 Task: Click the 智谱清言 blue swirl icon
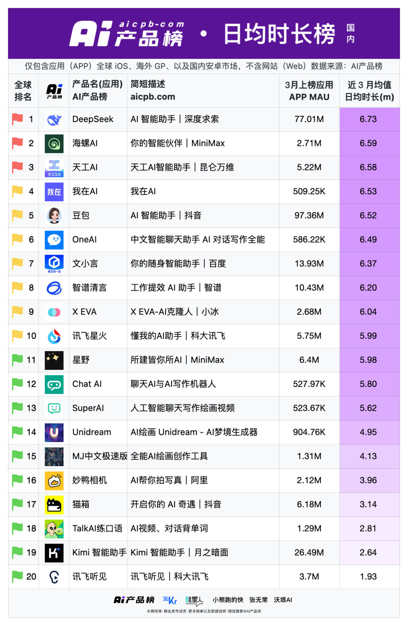(x=54, y=288)
